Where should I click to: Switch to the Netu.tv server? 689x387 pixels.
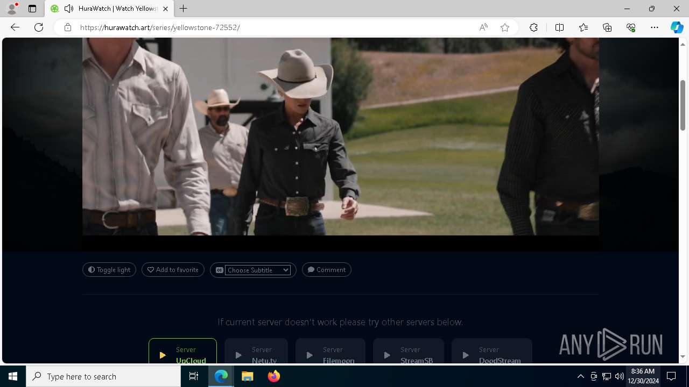pos(256,351)
